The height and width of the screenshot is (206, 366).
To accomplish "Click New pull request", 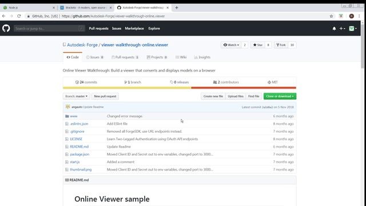I will click(x=105, y=96).
